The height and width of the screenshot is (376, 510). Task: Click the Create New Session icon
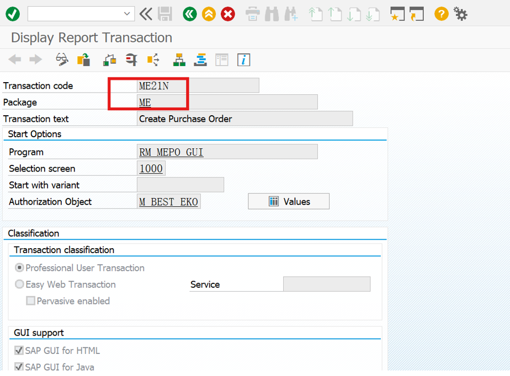coord(397,14)
